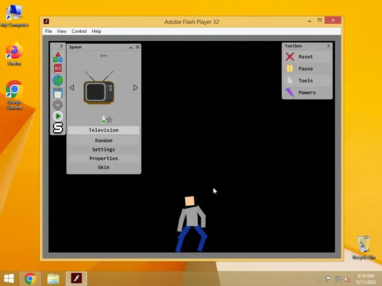The width and height of the screenshot is (382, 286).
Task: Open the Help menu
Action: point(96,31)
